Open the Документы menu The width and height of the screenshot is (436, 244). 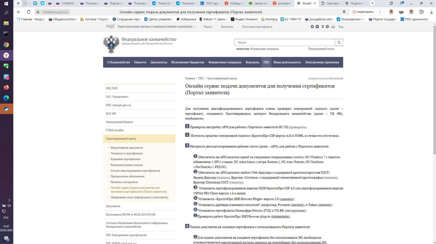158,62
